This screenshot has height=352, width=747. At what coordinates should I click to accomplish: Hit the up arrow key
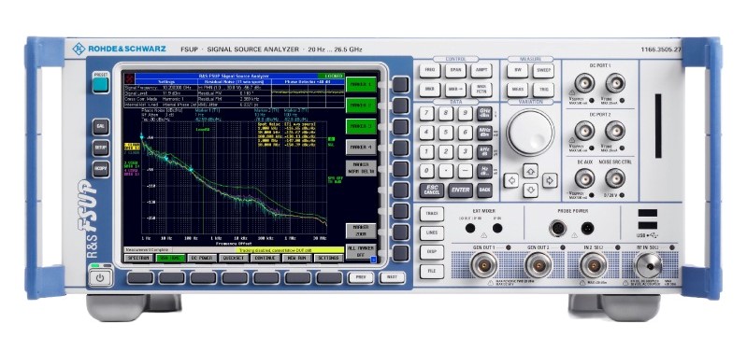[530, 170]
